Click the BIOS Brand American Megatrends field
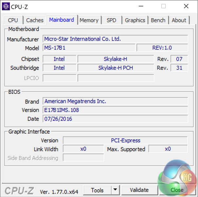The width and height of the screenshot is (198, 197). [115, 101]
